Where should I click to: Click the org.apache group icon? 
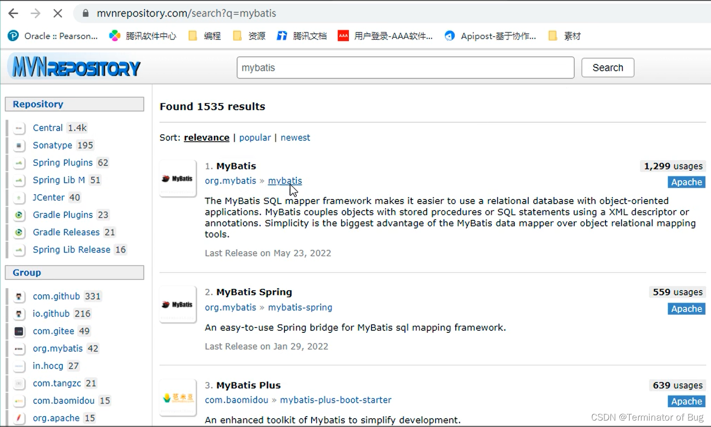click(x=19, y=419)
